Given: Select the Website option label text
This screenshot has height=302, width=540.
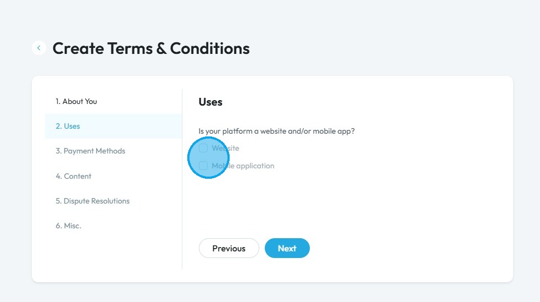Looking at the screenshot, I should pos(225,148).
